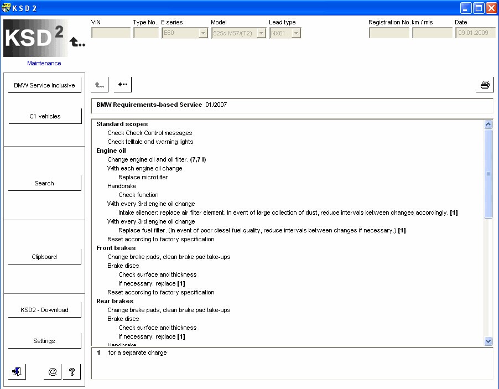
Task: Click the KSD 2 title bar icon
Action: click(6, 8)
